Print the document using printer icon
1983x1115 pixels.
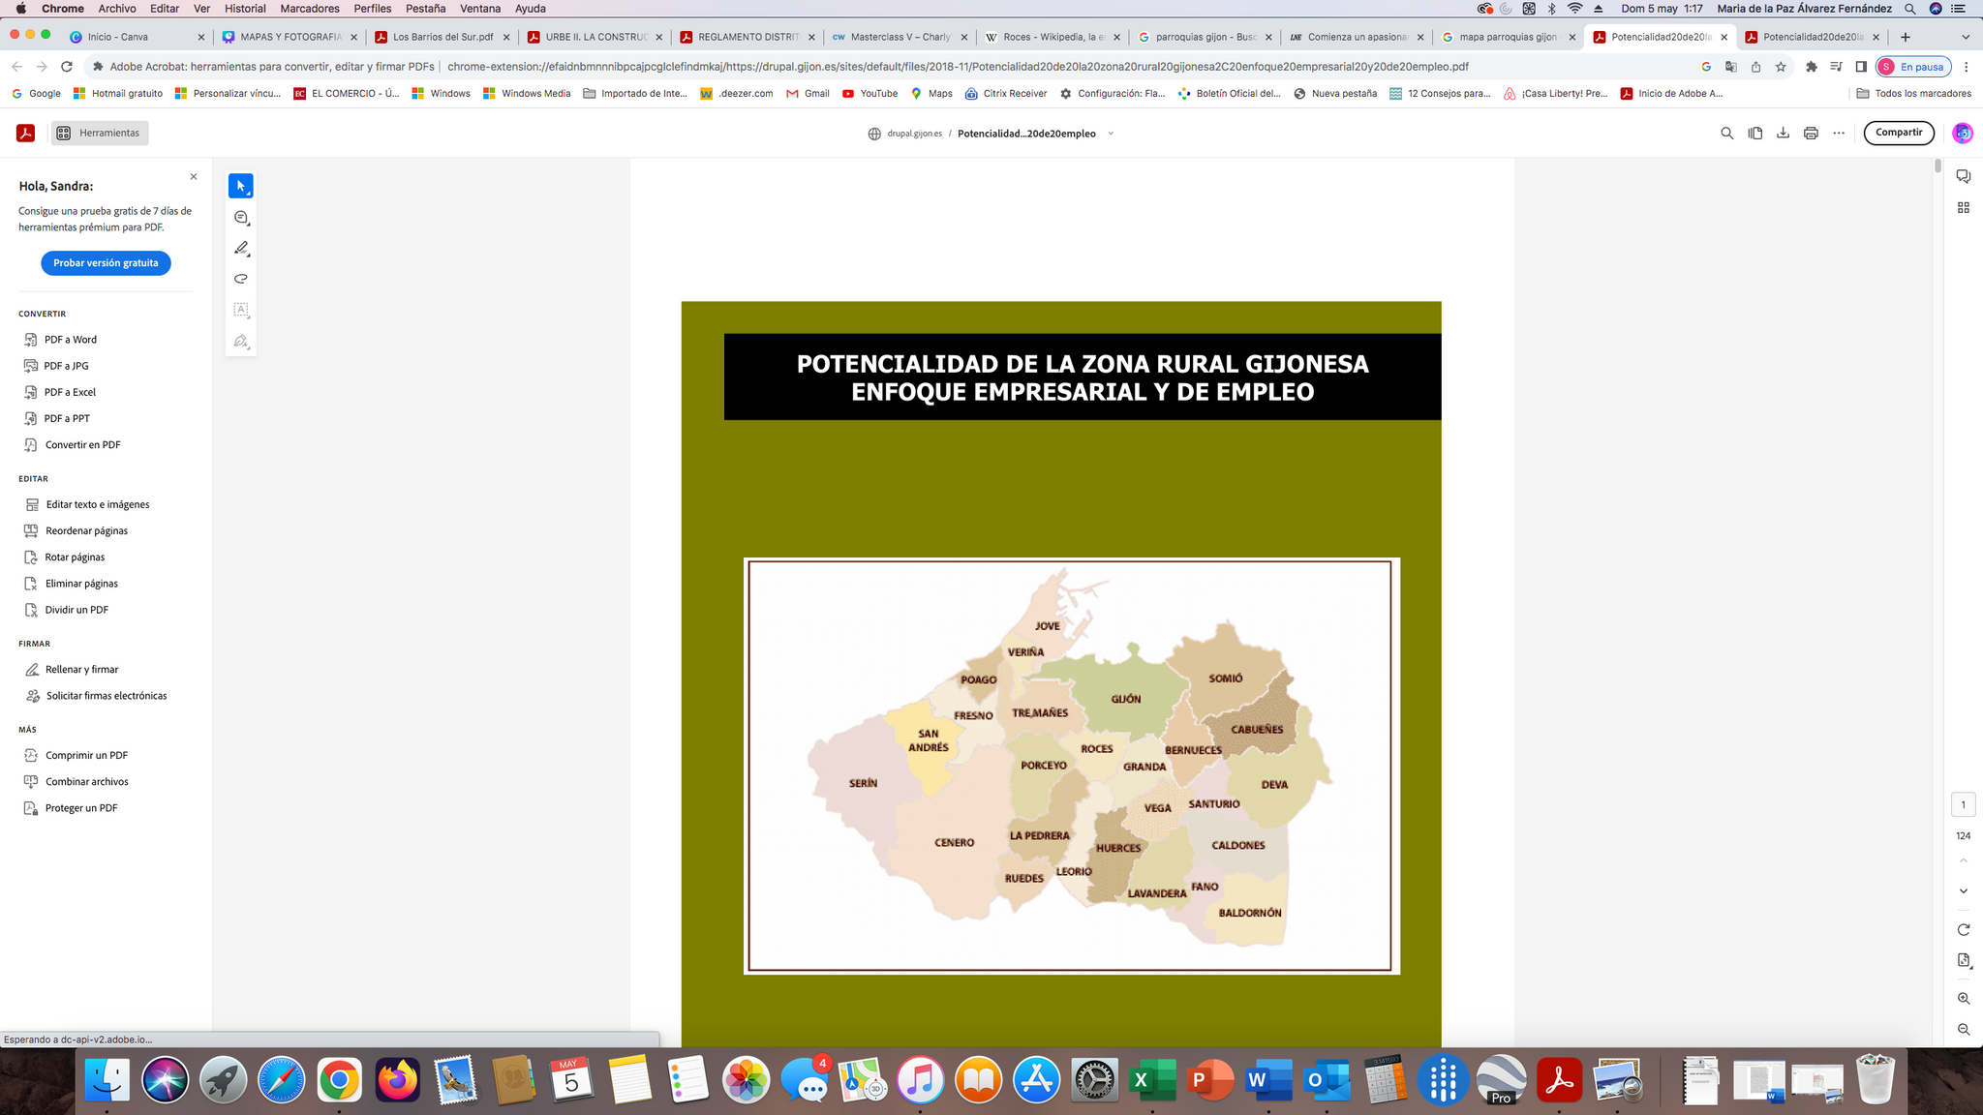click(1811, 134)
